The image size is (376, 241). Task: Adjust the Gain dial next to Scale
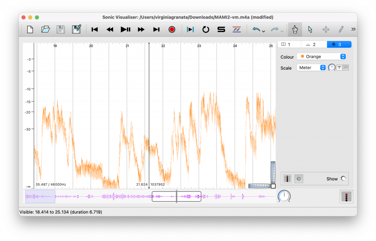332,68
